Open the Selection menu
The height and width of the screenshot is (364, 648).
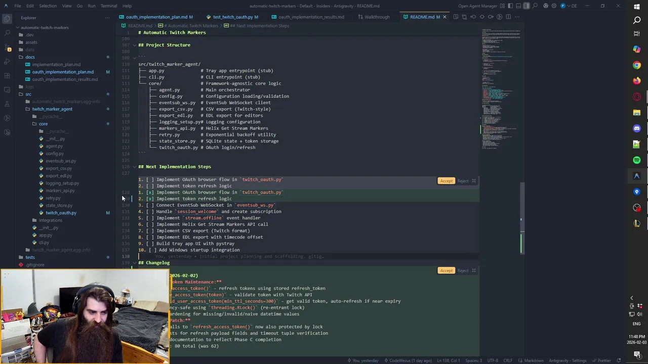coord(48,6)
